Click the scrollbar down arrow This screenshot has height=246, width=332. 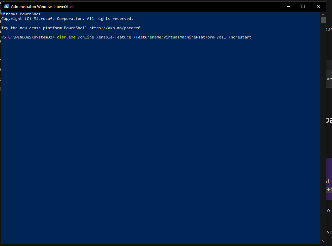(323, 241)
